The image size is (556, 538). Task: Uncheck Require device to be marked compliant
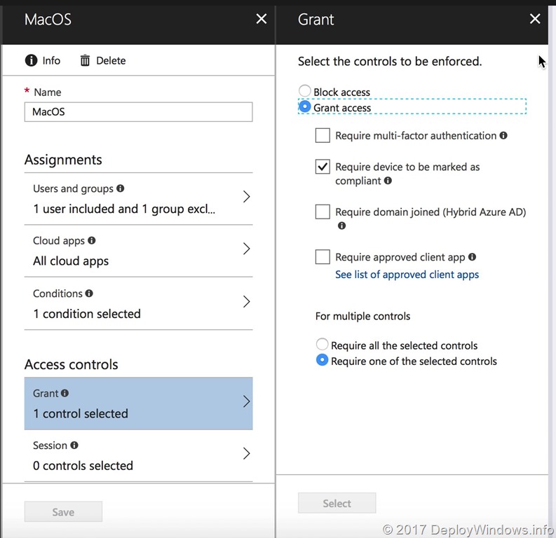pyautogui.click(x=323, y=167)
